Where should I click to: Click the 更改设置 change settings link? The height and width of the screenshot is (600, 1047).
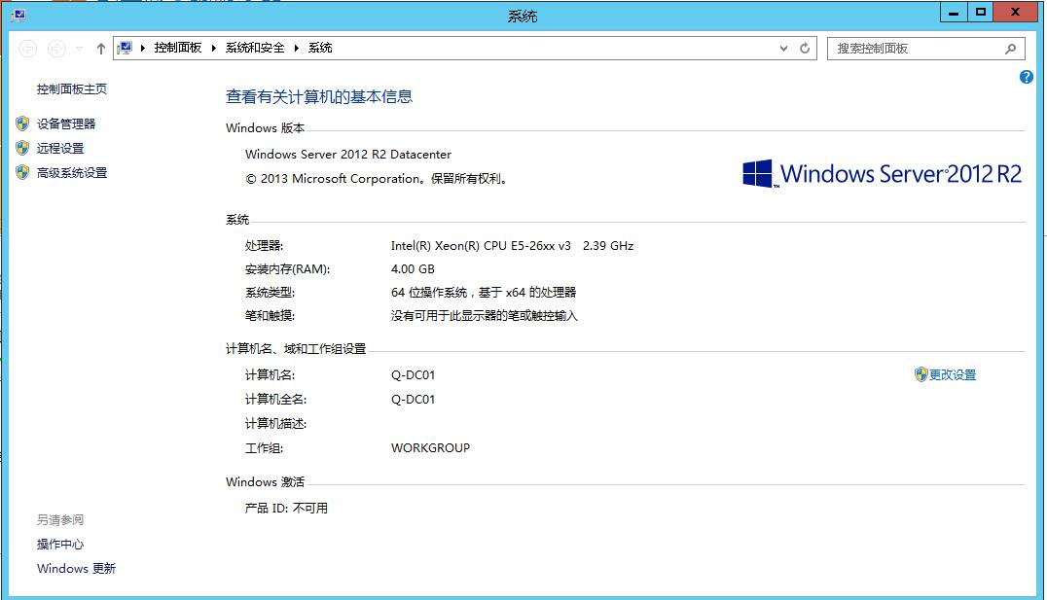[x=953, y=374]
